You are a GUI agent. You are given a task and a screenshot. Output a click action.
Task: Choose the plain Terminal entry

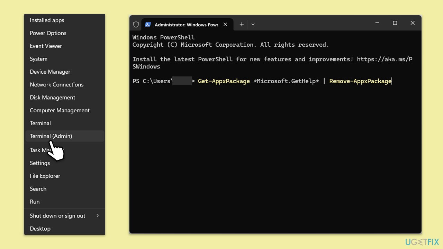click(65, 123)
